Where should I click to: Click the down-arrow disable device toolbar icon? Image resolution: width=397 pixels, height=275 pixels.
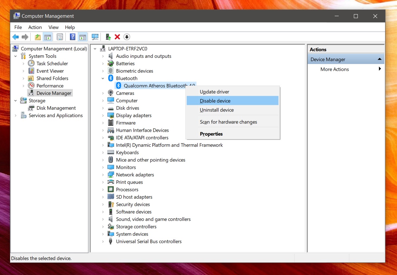pos(127,37)
